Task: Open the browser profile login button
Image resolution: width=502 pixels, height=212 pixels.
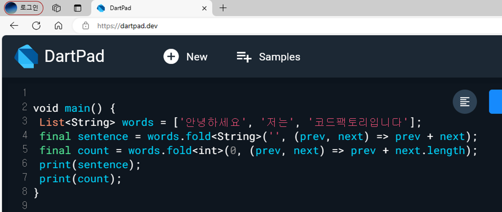Action: (x=24, y=8)
